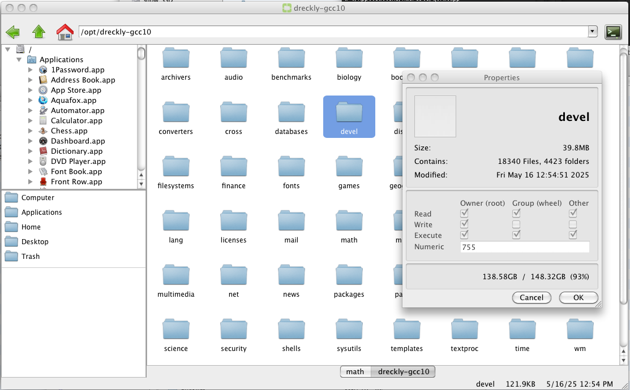630x390 pixels.
Task: Select the mail folder icon
Action: [x=292, y=220]
